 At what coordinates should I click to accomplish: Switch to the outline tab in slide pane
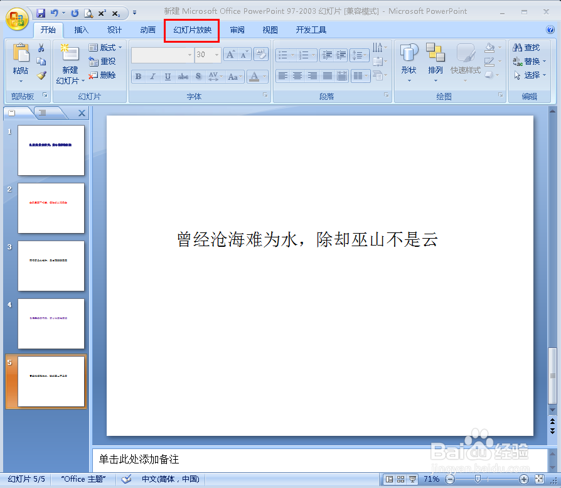pos(43,113)
